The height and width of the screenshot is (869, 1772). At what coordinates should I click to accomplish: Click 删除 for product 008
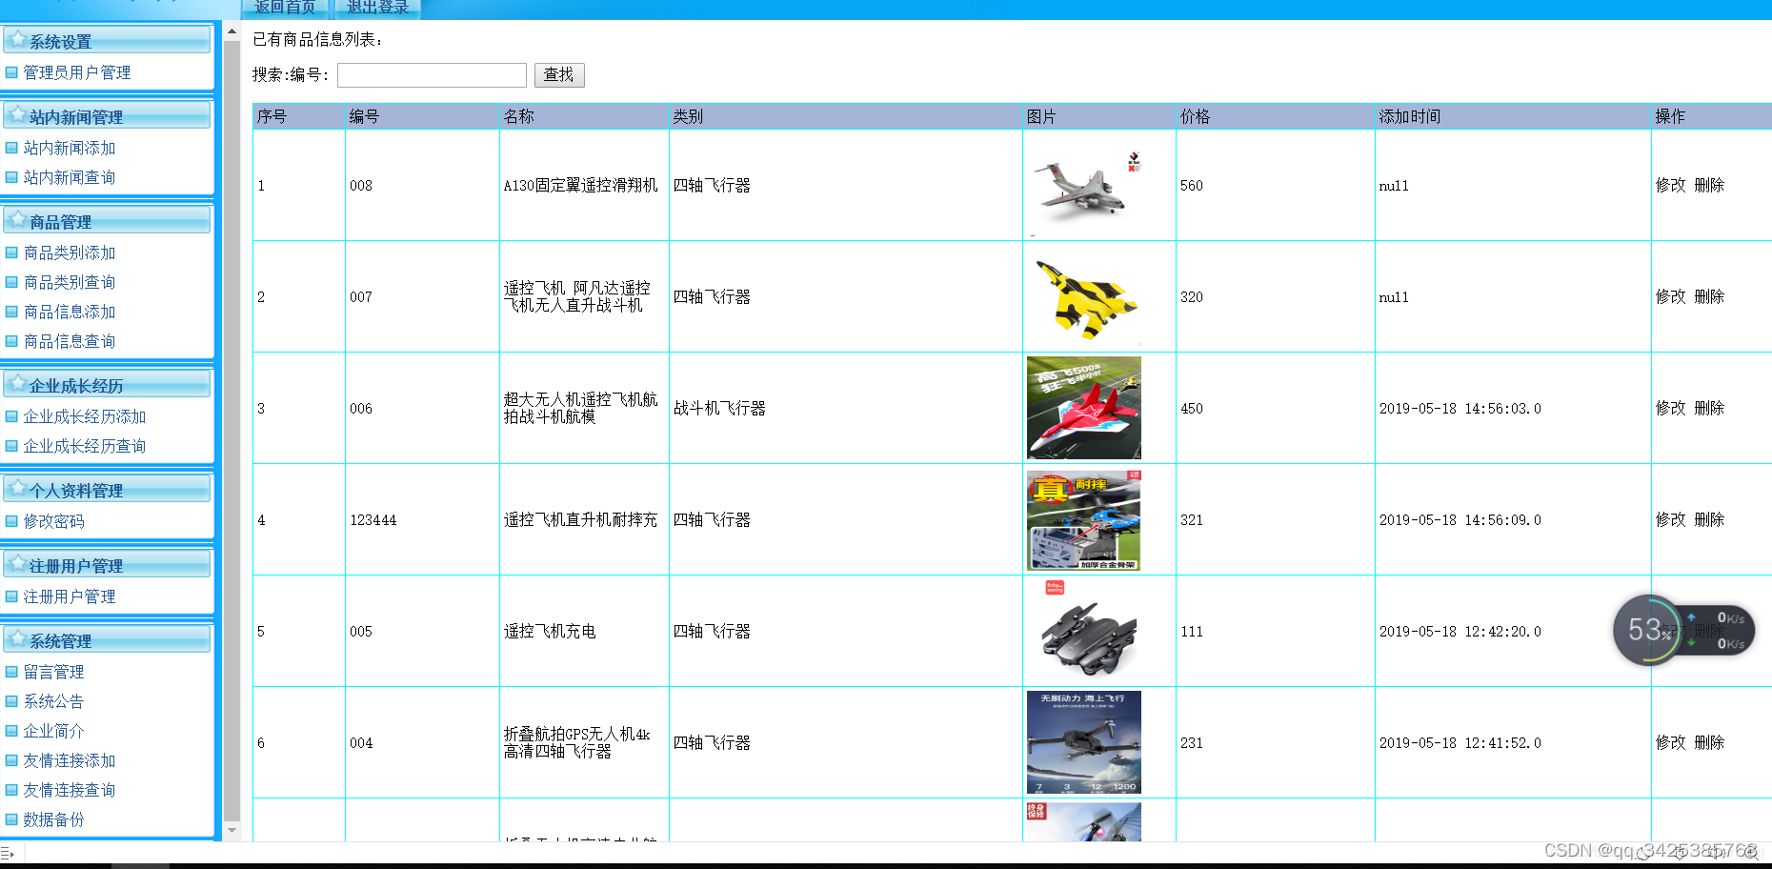click(1709, 185)
